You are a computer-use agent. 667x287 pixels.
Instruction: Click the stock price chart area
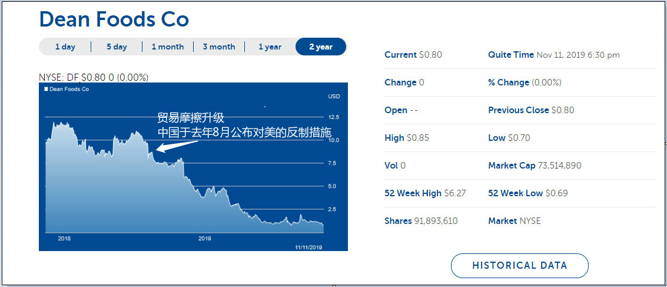tap(193, 167)
